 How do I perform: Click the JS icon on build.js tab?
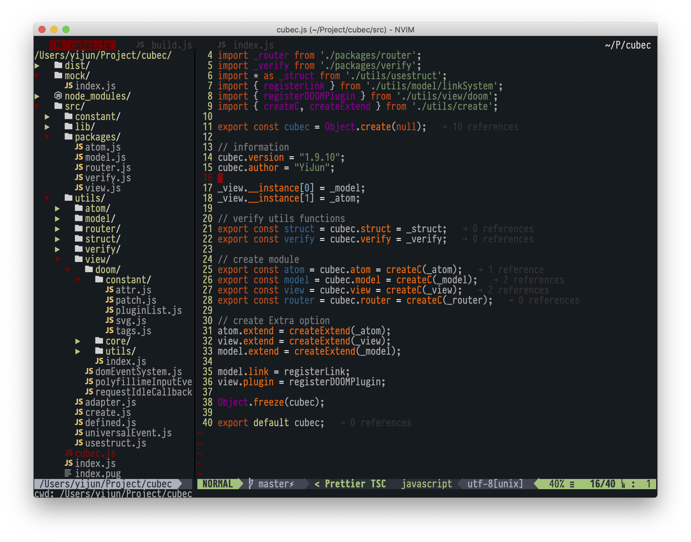tap(140, 45)
